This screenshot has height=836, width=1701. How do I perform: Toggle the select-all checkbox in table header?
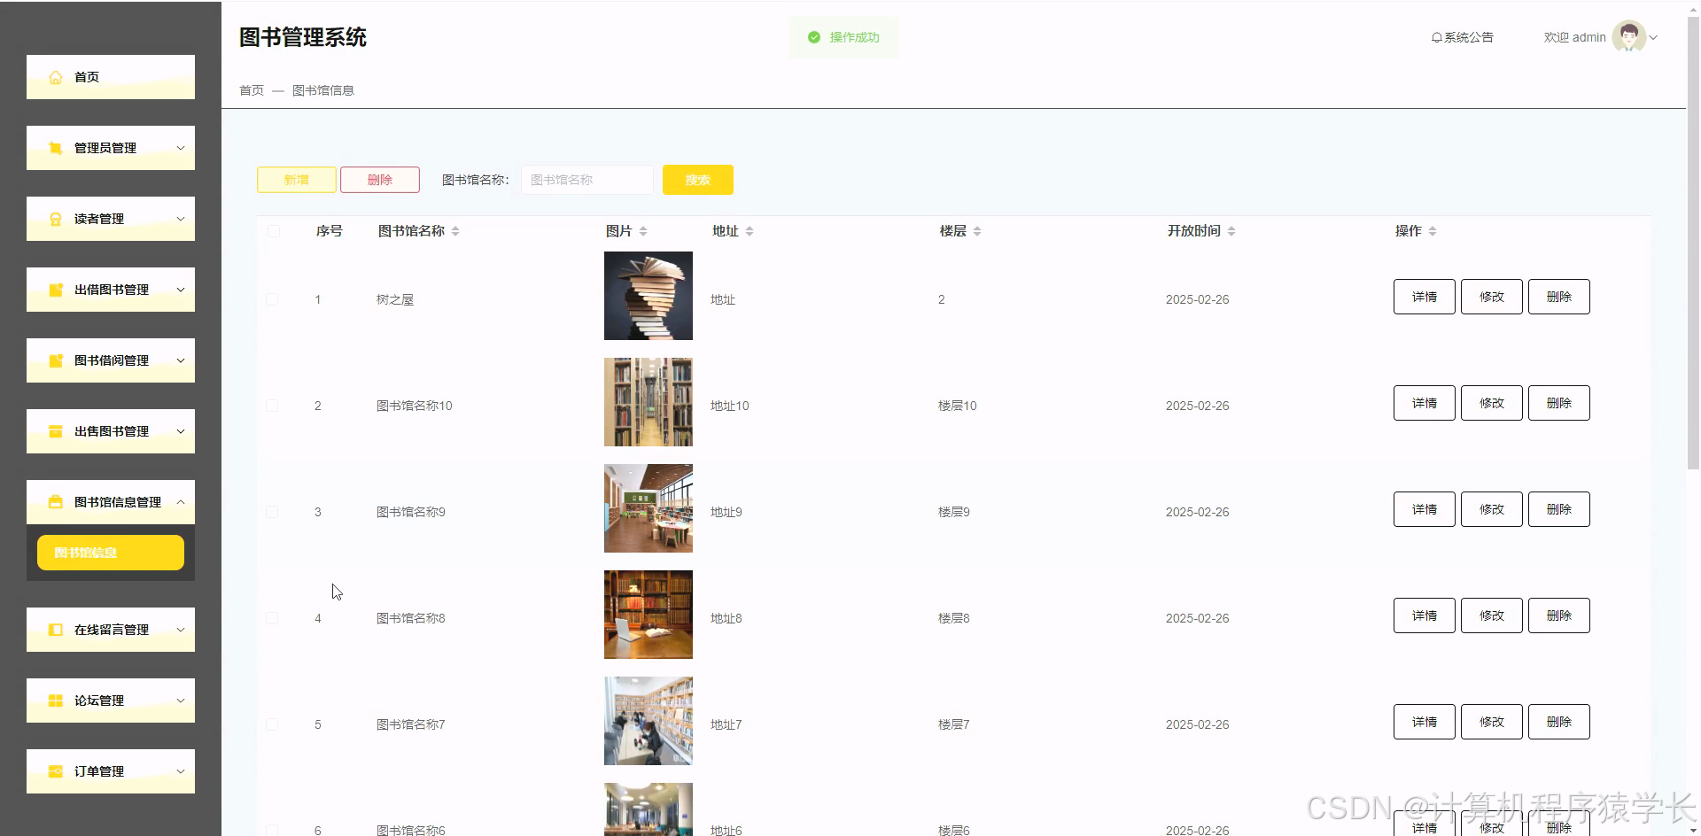coord(273,229)
